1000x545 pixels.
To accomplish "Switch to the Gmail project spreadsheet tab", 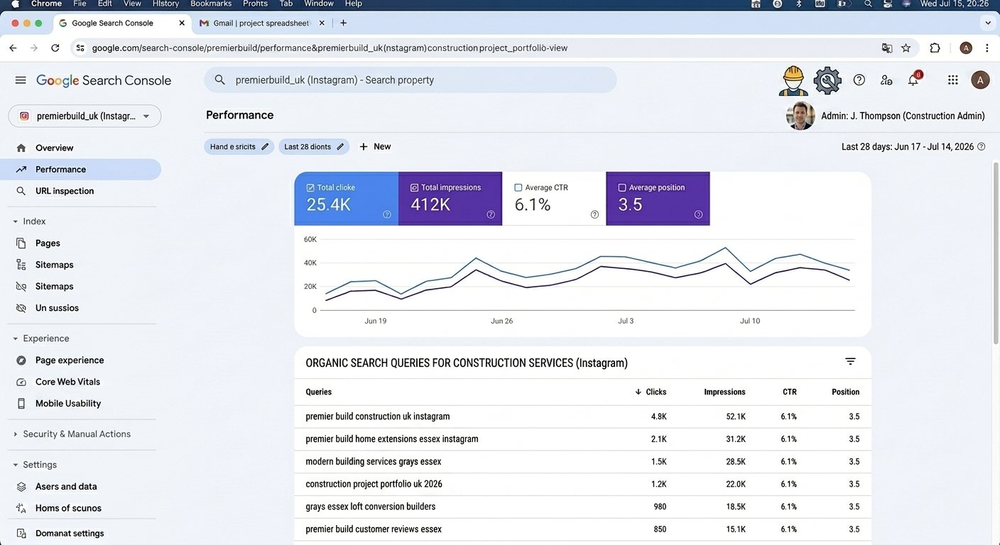I will pos(261,23).
